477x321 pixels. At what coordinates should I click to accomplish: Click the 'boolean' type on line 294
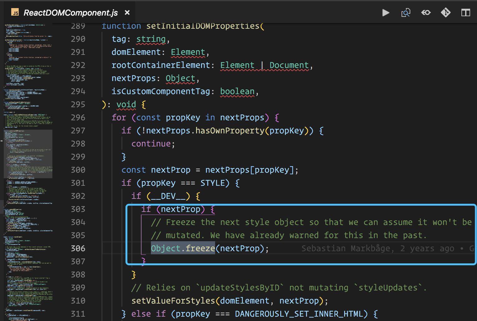[237, 91]
